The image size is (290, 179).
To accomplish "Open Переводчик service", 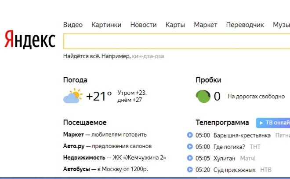I will (245, 25).
